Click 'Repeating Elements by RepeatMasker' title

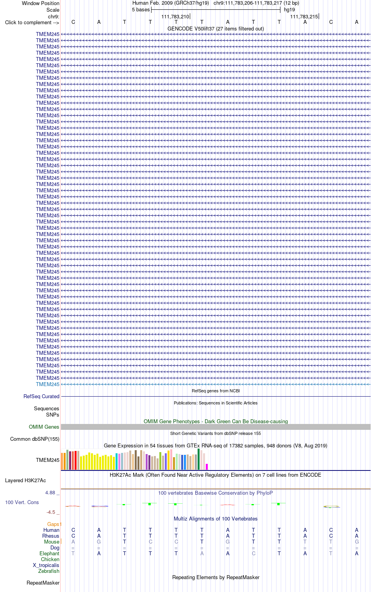click(216, 577)
